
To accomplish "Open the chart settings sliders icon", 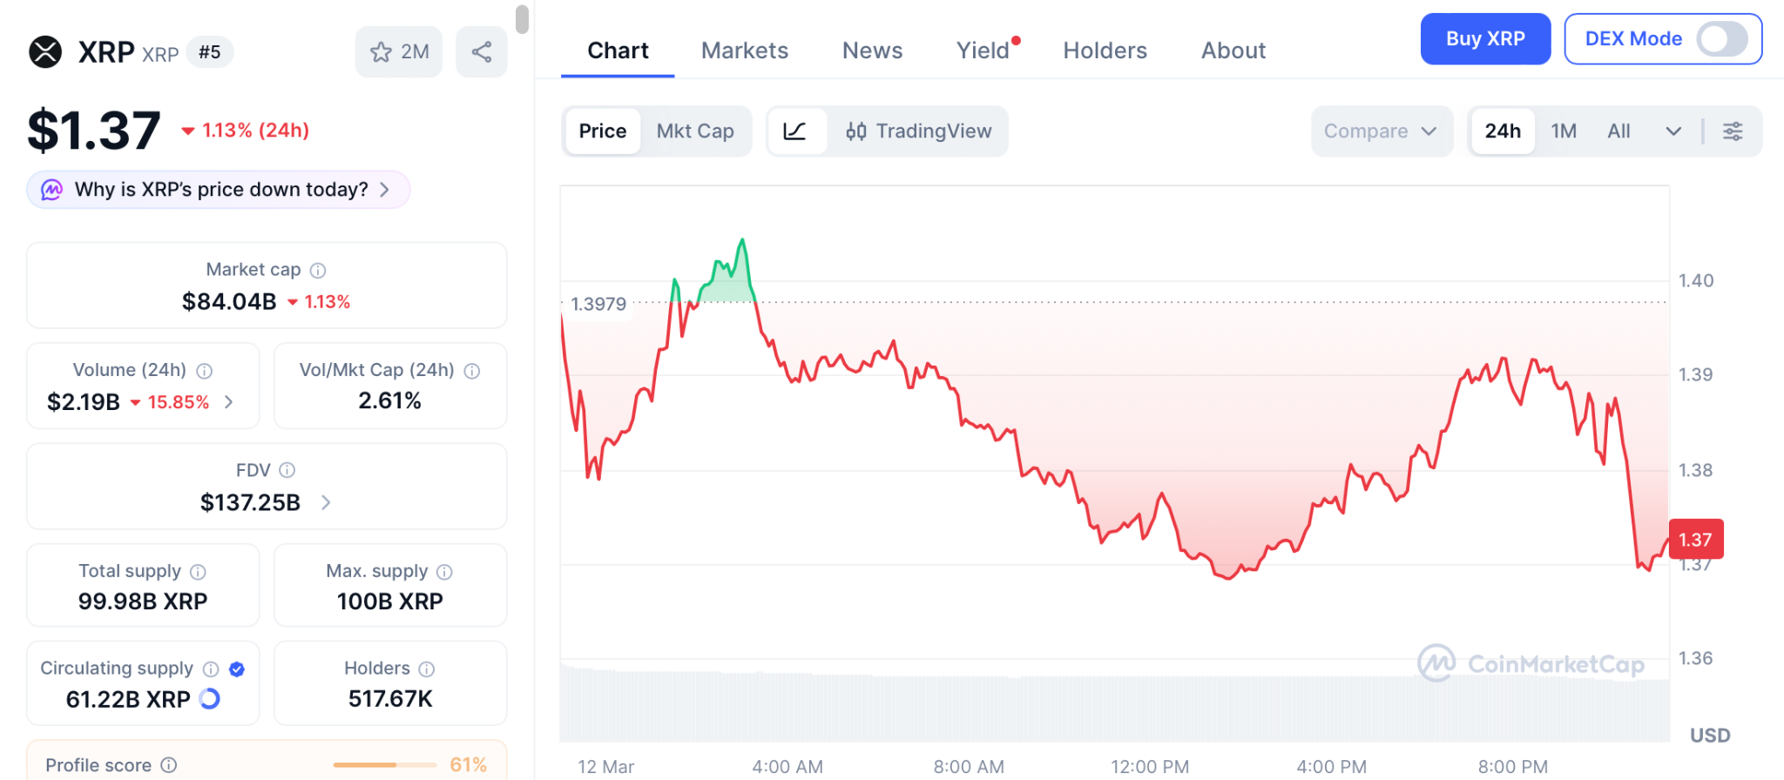I will (1733, 131).
